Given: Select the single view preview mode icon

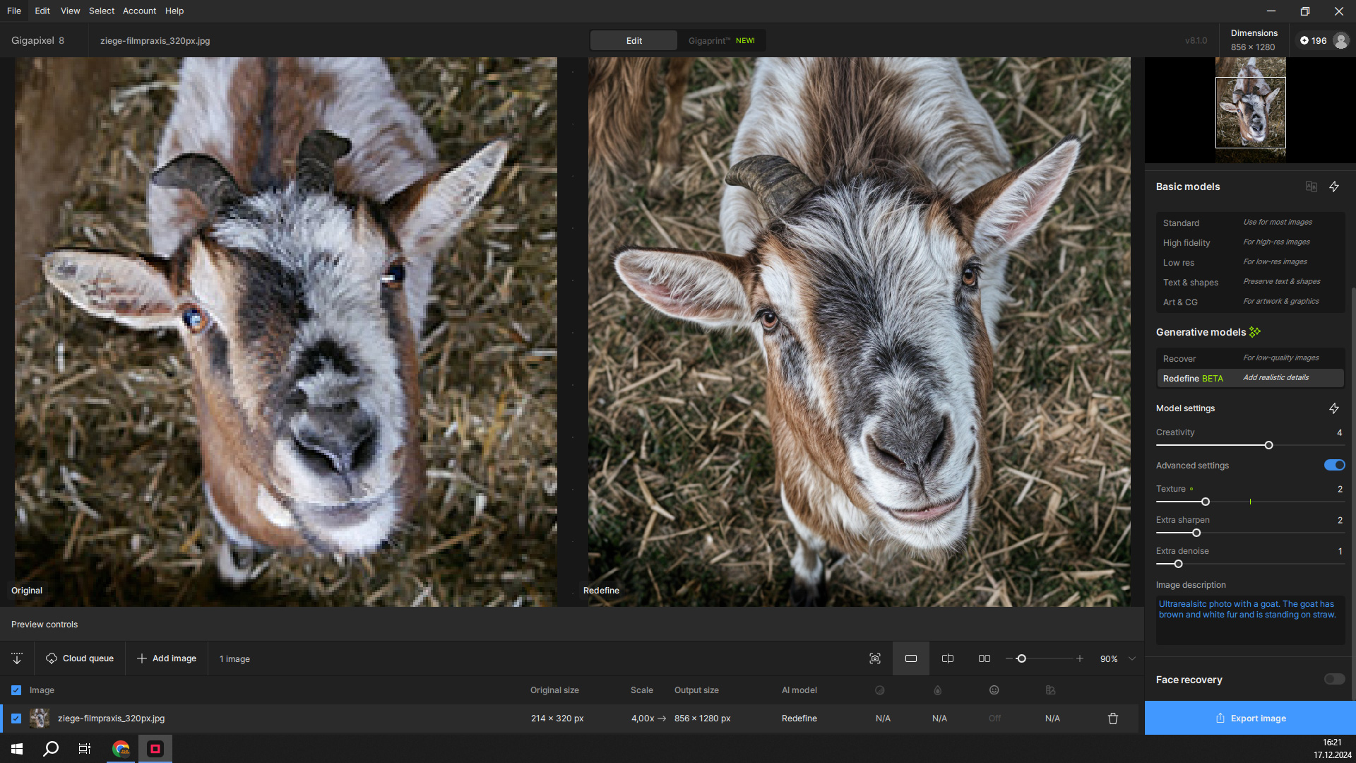Looking at the screenshot, I should (911, 658).
